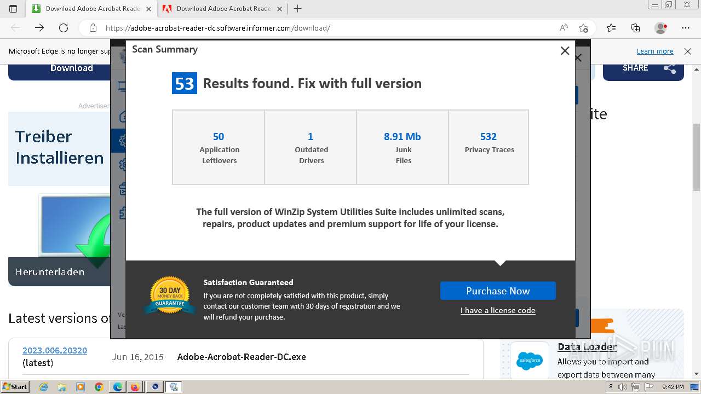Open the Edge profile menu
Image resolution: width=701 pixels, height=394 pixels.
point(661,28)
